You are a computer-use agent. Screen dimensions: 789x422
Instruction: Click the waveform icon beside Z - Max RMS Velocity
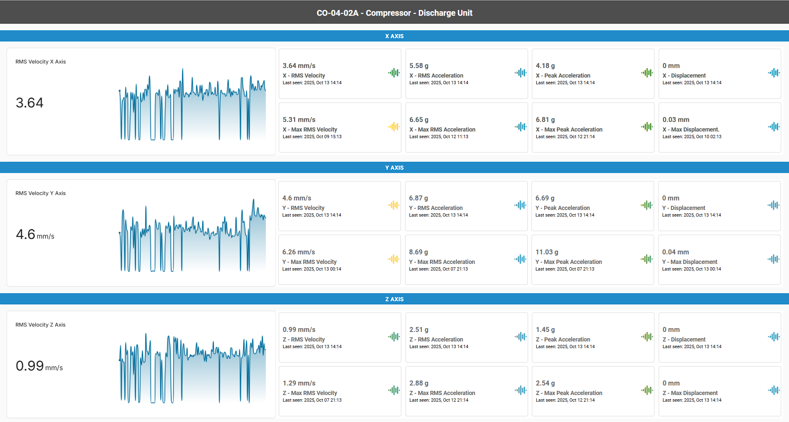point(393,390)
